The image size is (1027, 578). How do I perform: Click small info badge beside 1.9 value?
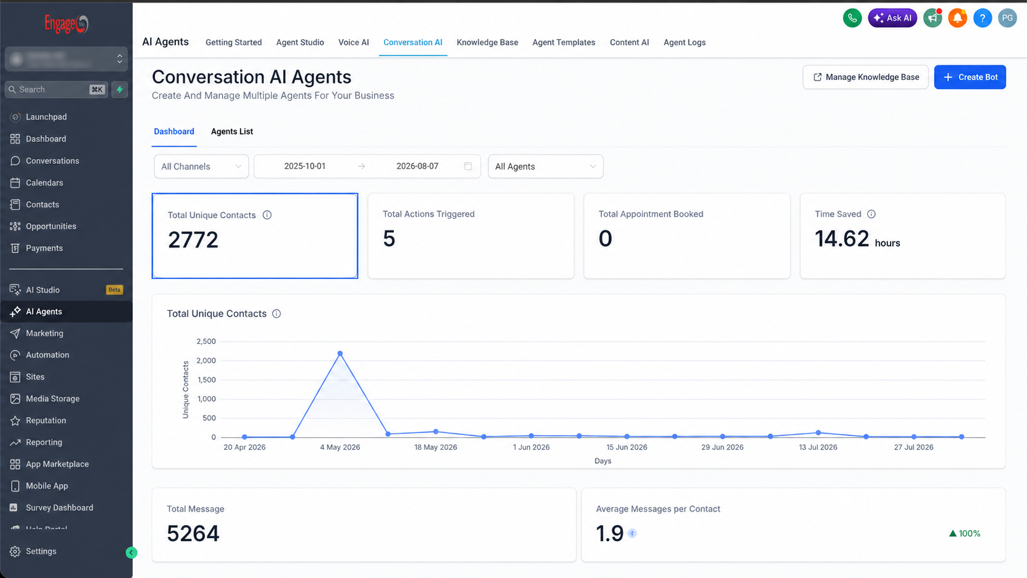coord(632,533)
